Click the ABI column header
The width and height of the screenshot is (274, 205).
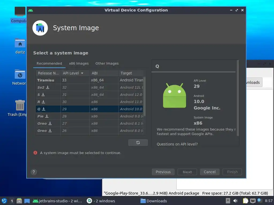pos(104,73)
